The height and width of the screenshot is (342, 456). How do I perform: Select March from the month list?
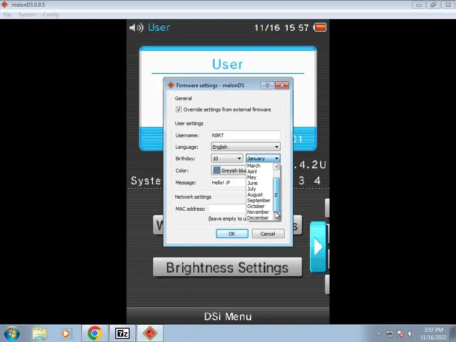point(260,166)
